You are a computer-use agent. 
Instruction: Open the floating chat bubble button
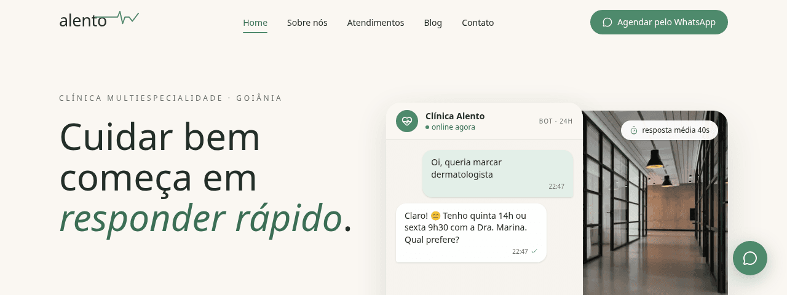pyautogui.click(x=750, y=258)
